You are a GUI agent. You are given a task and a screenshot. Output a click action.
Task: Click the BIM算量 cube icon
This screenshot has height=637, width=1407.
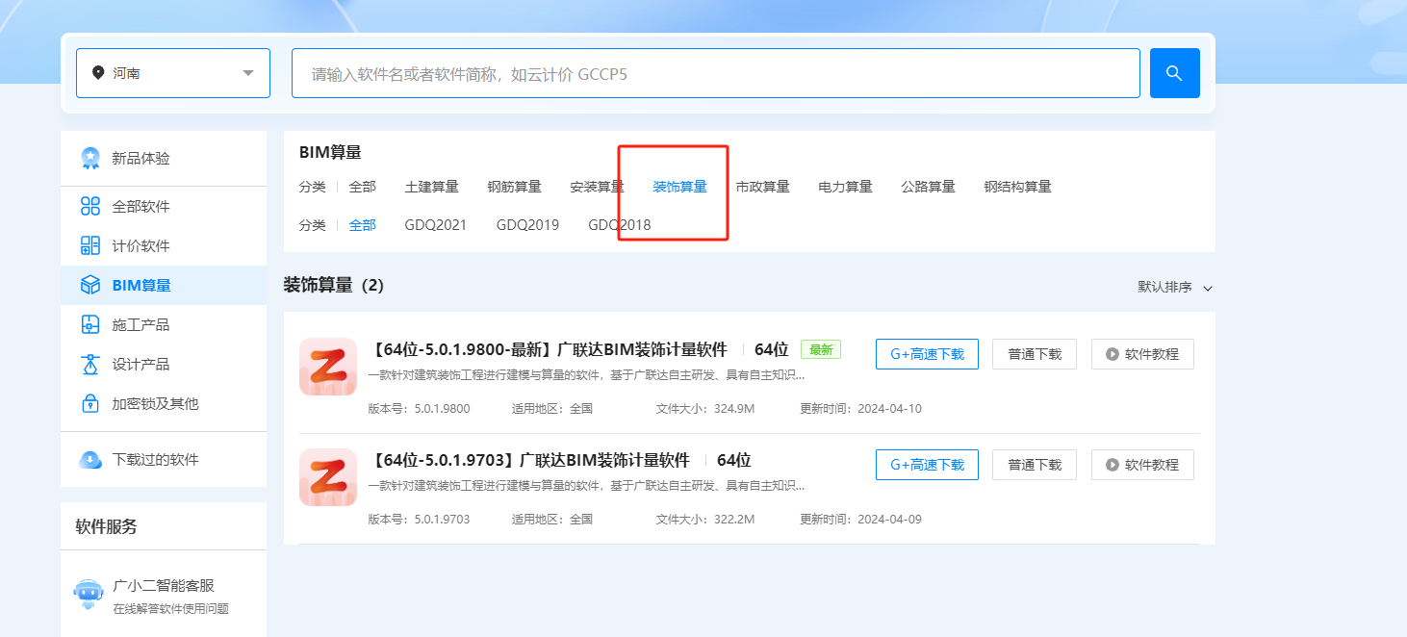tap(90, 285)
